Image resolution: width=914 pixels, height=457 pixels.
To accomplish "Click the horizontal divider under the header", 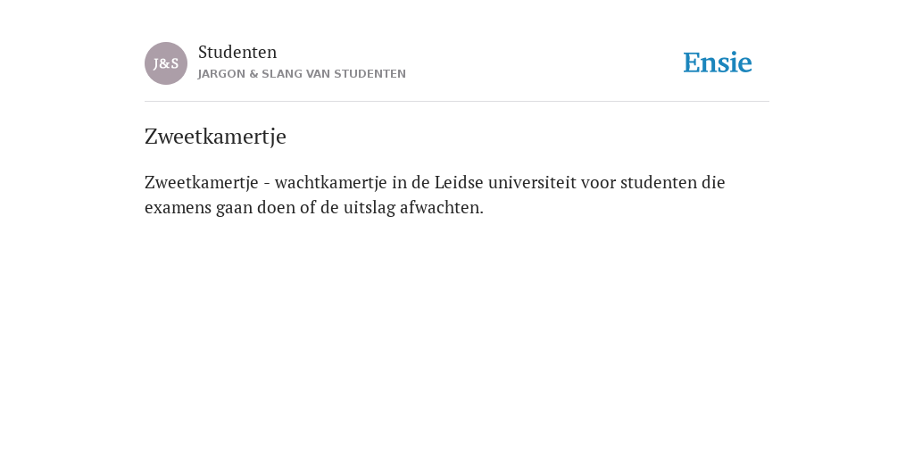I will click(x=457, y=102).
